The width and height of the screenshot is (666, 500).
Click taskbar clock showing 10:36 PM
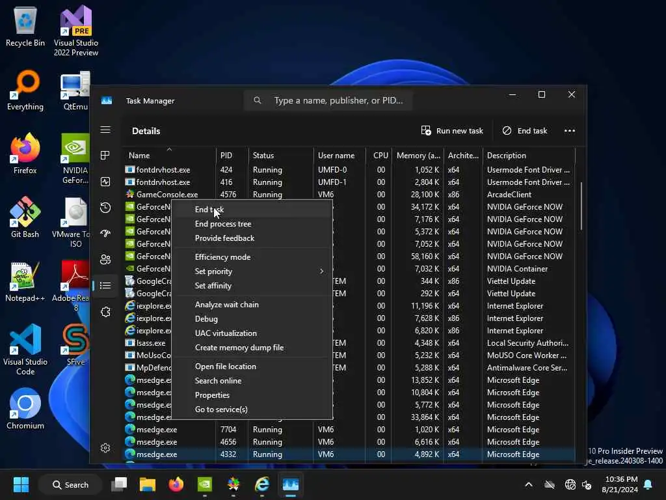tap(620, 484)
